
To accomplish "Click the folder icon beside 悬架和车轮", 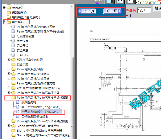I will point(9,12).
